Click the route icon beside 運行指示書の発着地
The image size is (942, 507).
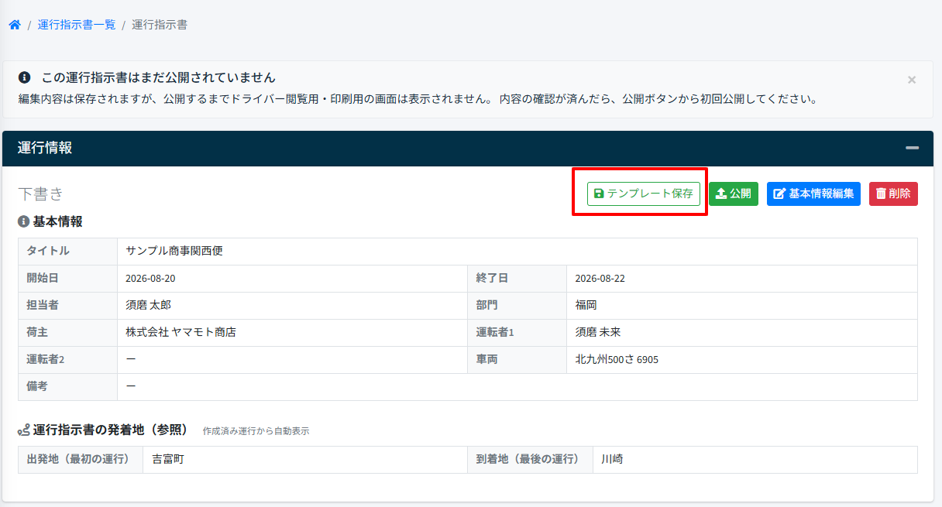tap(23, 430)
